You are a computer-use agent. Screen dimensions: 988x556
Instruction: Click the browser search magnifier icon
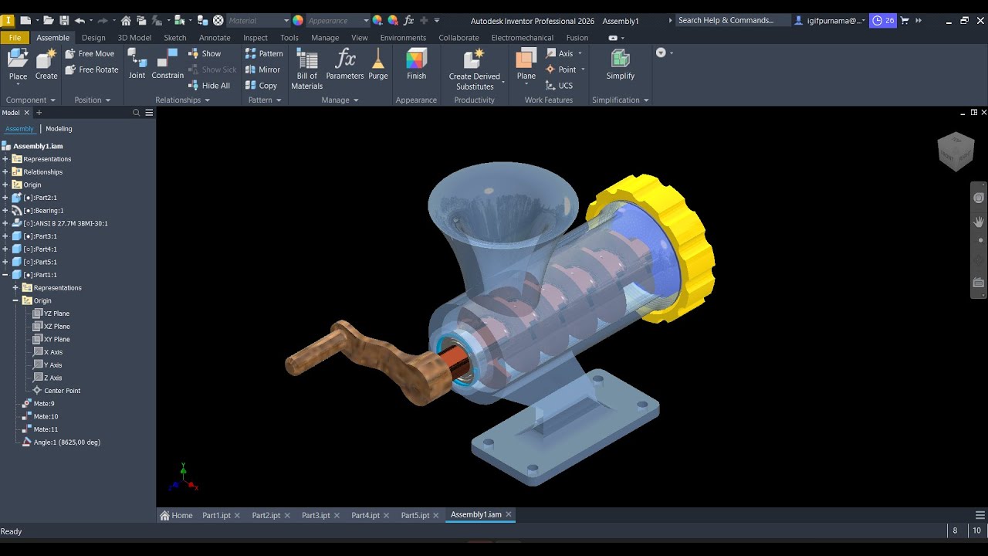point(137,113)
